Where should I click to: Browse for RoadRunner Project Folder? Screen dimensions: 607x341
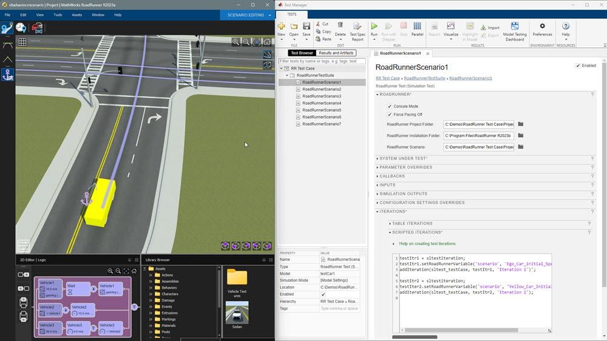520,124
